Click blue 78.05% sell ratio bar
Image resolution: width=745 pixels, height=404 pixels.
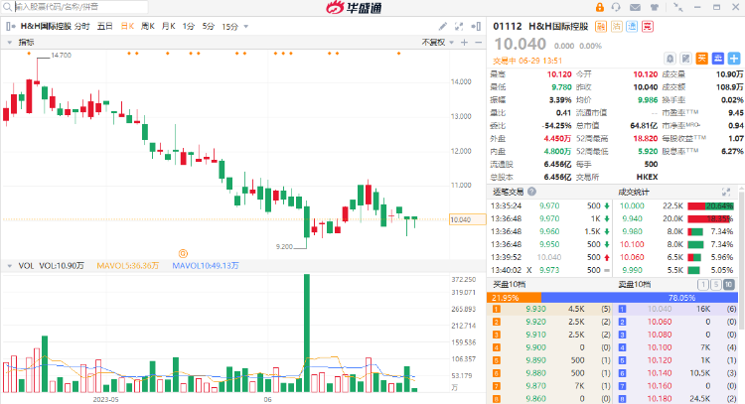[640, 298]
